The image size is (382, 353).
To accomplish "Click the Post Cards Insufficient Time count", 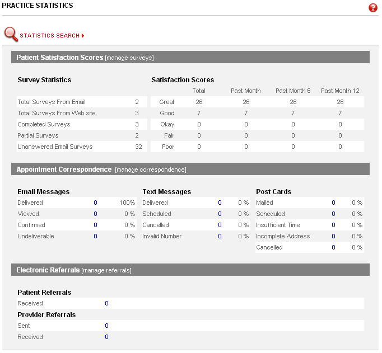I will (x=333, y=225).
